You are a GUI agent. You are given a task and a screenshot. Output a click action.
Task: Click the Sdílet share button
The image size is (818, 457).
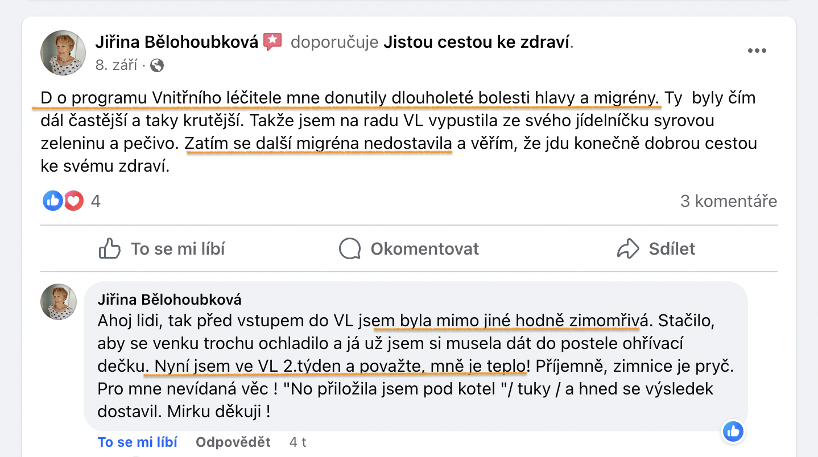pos(656,248)
